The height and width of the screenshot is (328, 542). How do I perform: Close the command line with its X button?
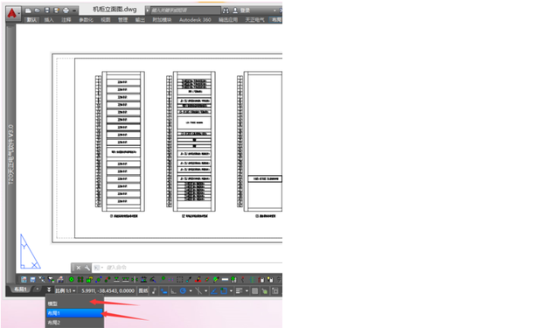tap(79, 268)
